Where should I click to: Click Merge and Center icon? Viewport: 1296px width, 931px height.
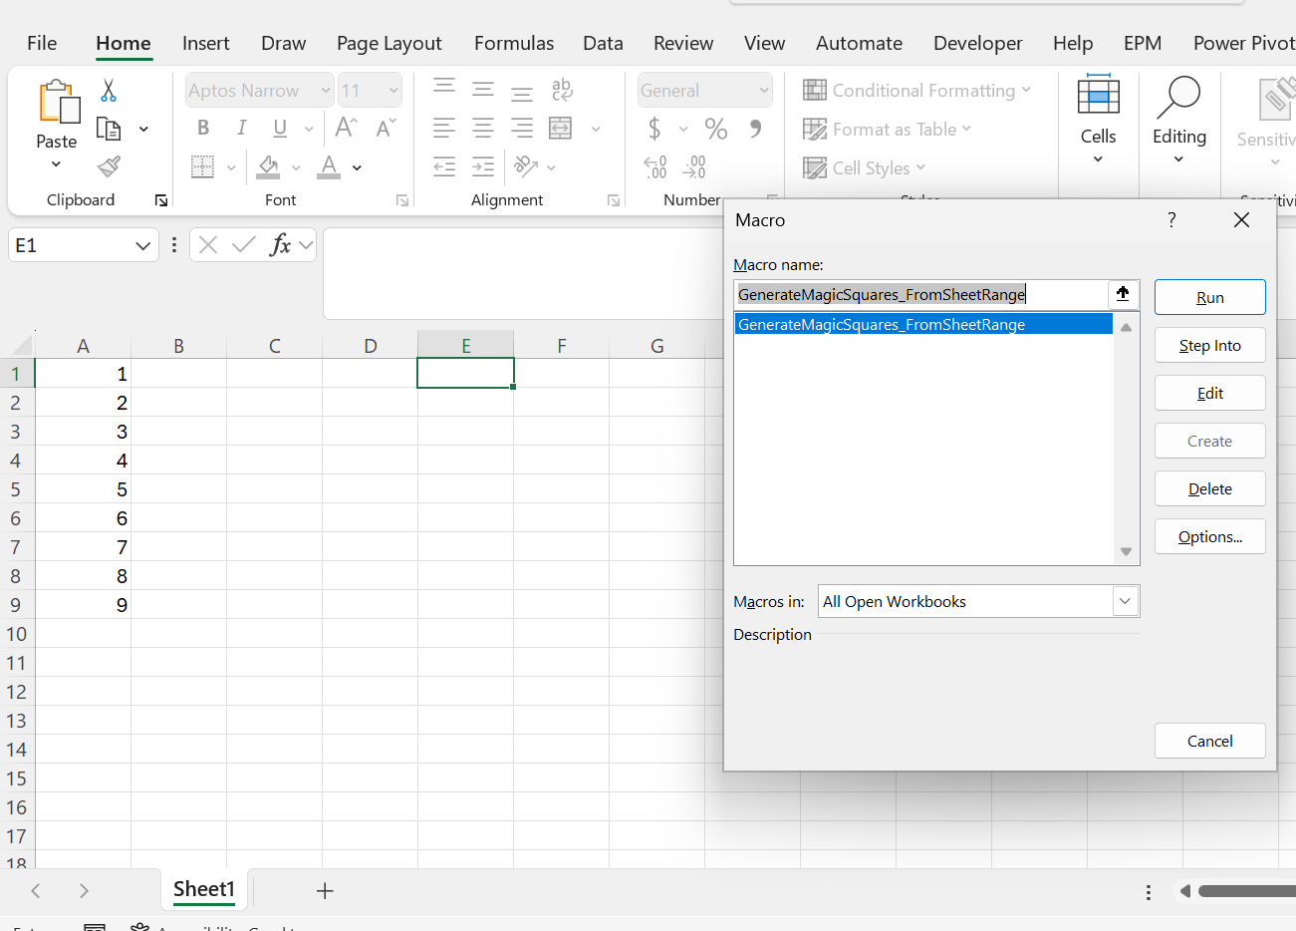[562, 128]
